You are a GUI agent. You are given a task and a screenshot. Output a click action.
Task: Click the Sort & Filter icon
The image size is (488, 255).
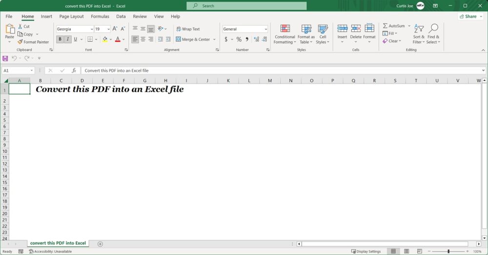coord(419,29)
